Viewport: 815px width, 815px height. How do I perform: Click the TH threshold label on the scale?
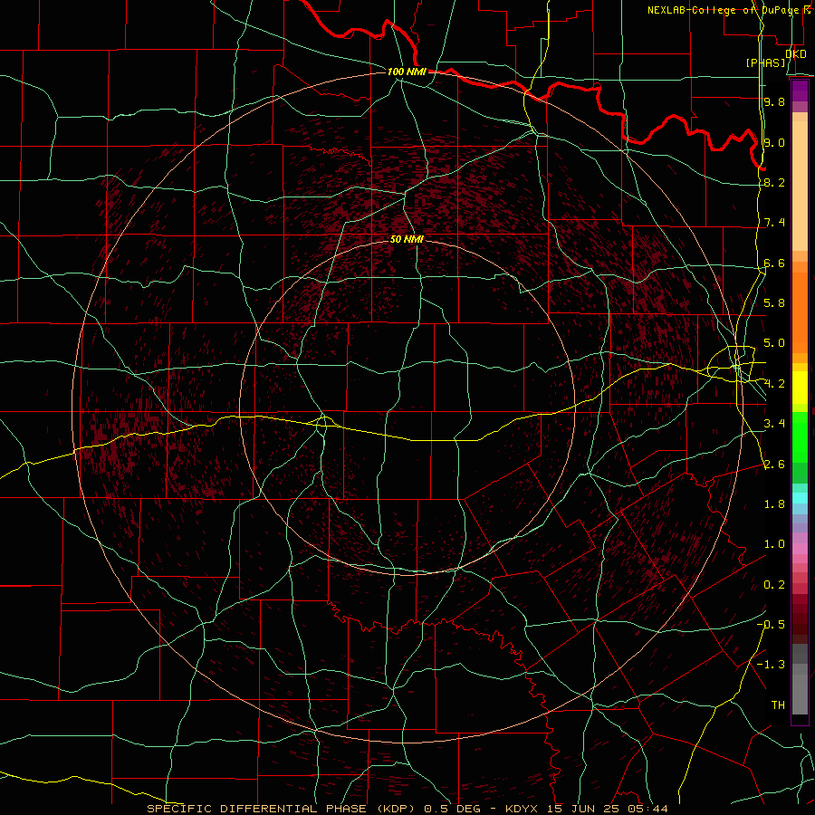[x=778, y=705]
